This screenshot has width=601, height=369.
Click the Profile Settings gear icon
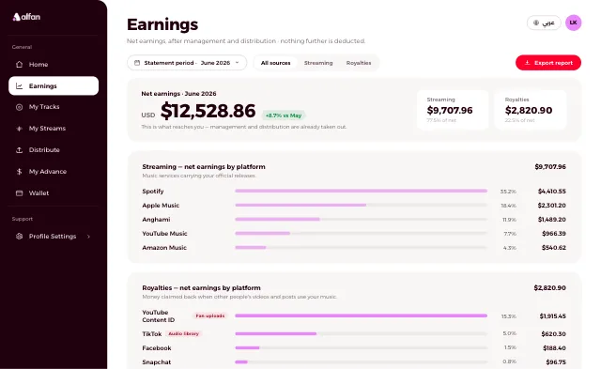pos(19,236)
